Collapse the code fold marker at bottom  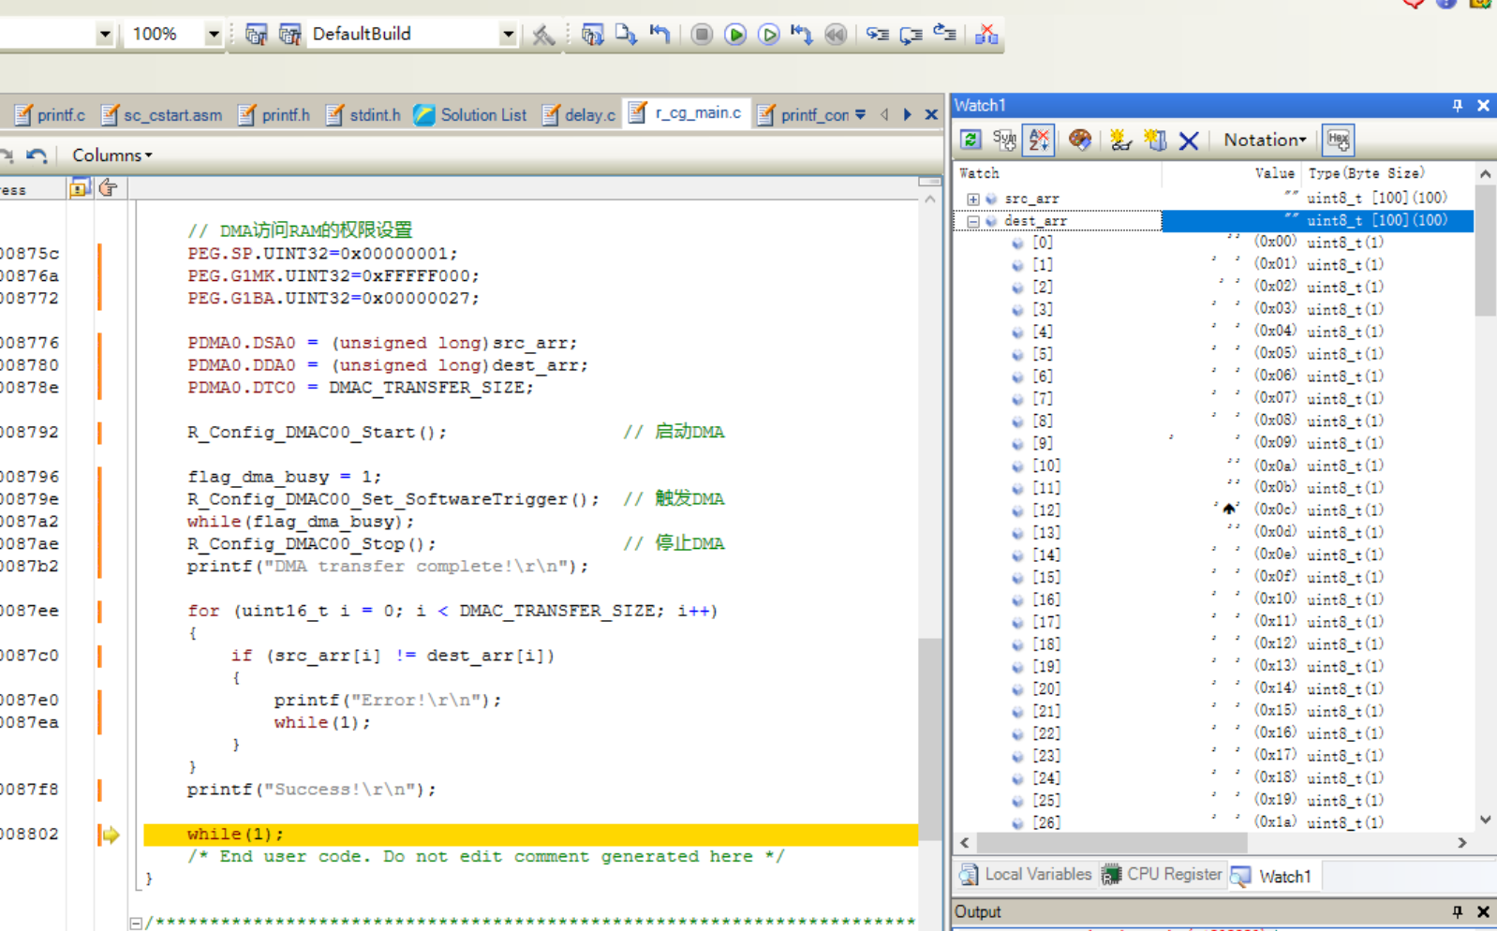tap(136, 924)
